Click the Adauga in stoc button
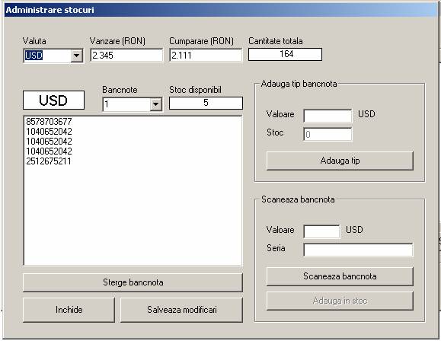 coord(340,301)
